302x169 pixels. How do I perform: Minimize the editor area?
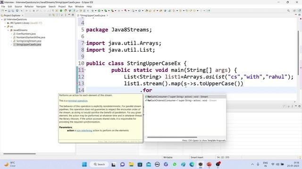point(296,15)
